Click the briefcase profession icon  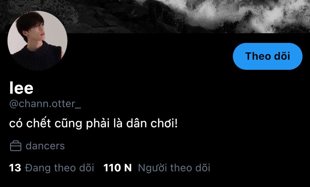(x=16, y=146)
